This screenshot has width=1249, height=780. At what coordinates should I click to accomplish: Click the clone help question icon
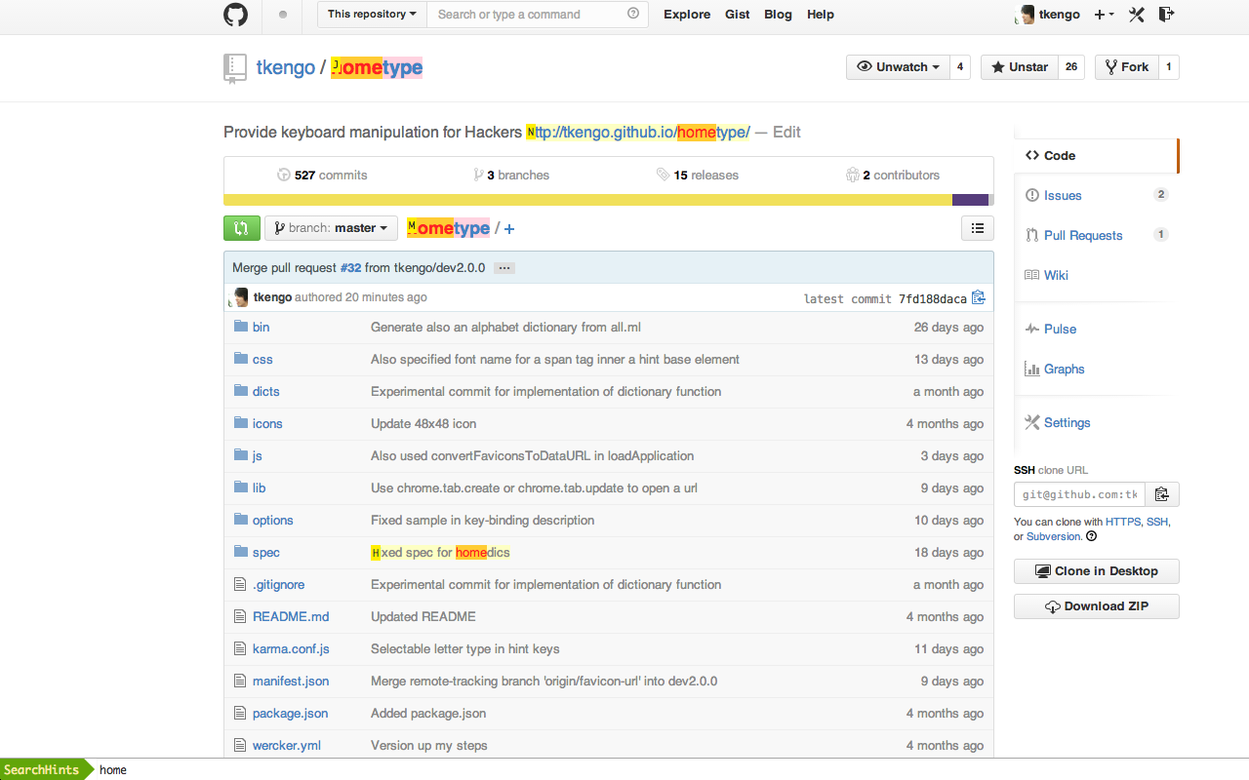(x=1091, y=536)
